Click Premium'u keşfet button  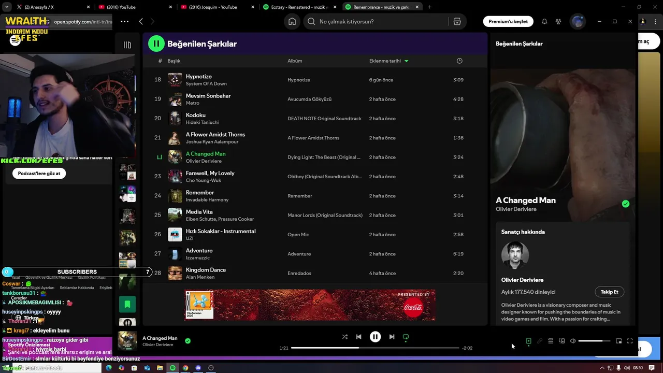tap(508, 21)
